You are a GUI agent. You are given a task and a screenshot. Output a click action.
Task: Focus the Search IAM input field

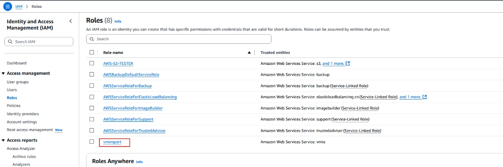(x=39, y=42)
